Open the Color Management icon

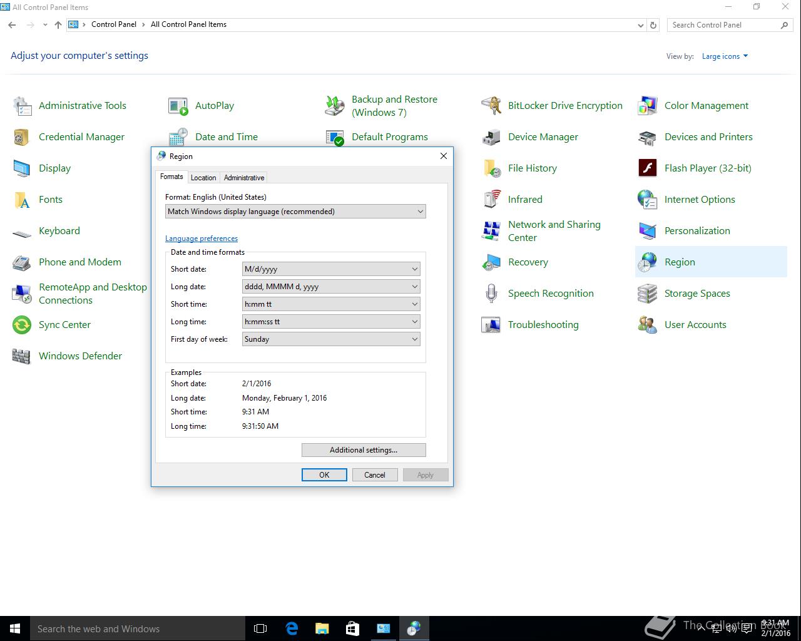point(648,106)
